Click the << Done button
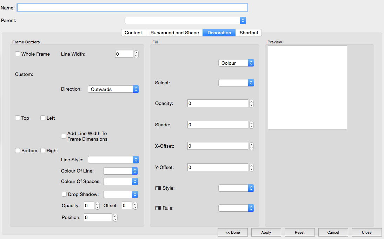This screenshot has height=239, width=384. point(232,232)
